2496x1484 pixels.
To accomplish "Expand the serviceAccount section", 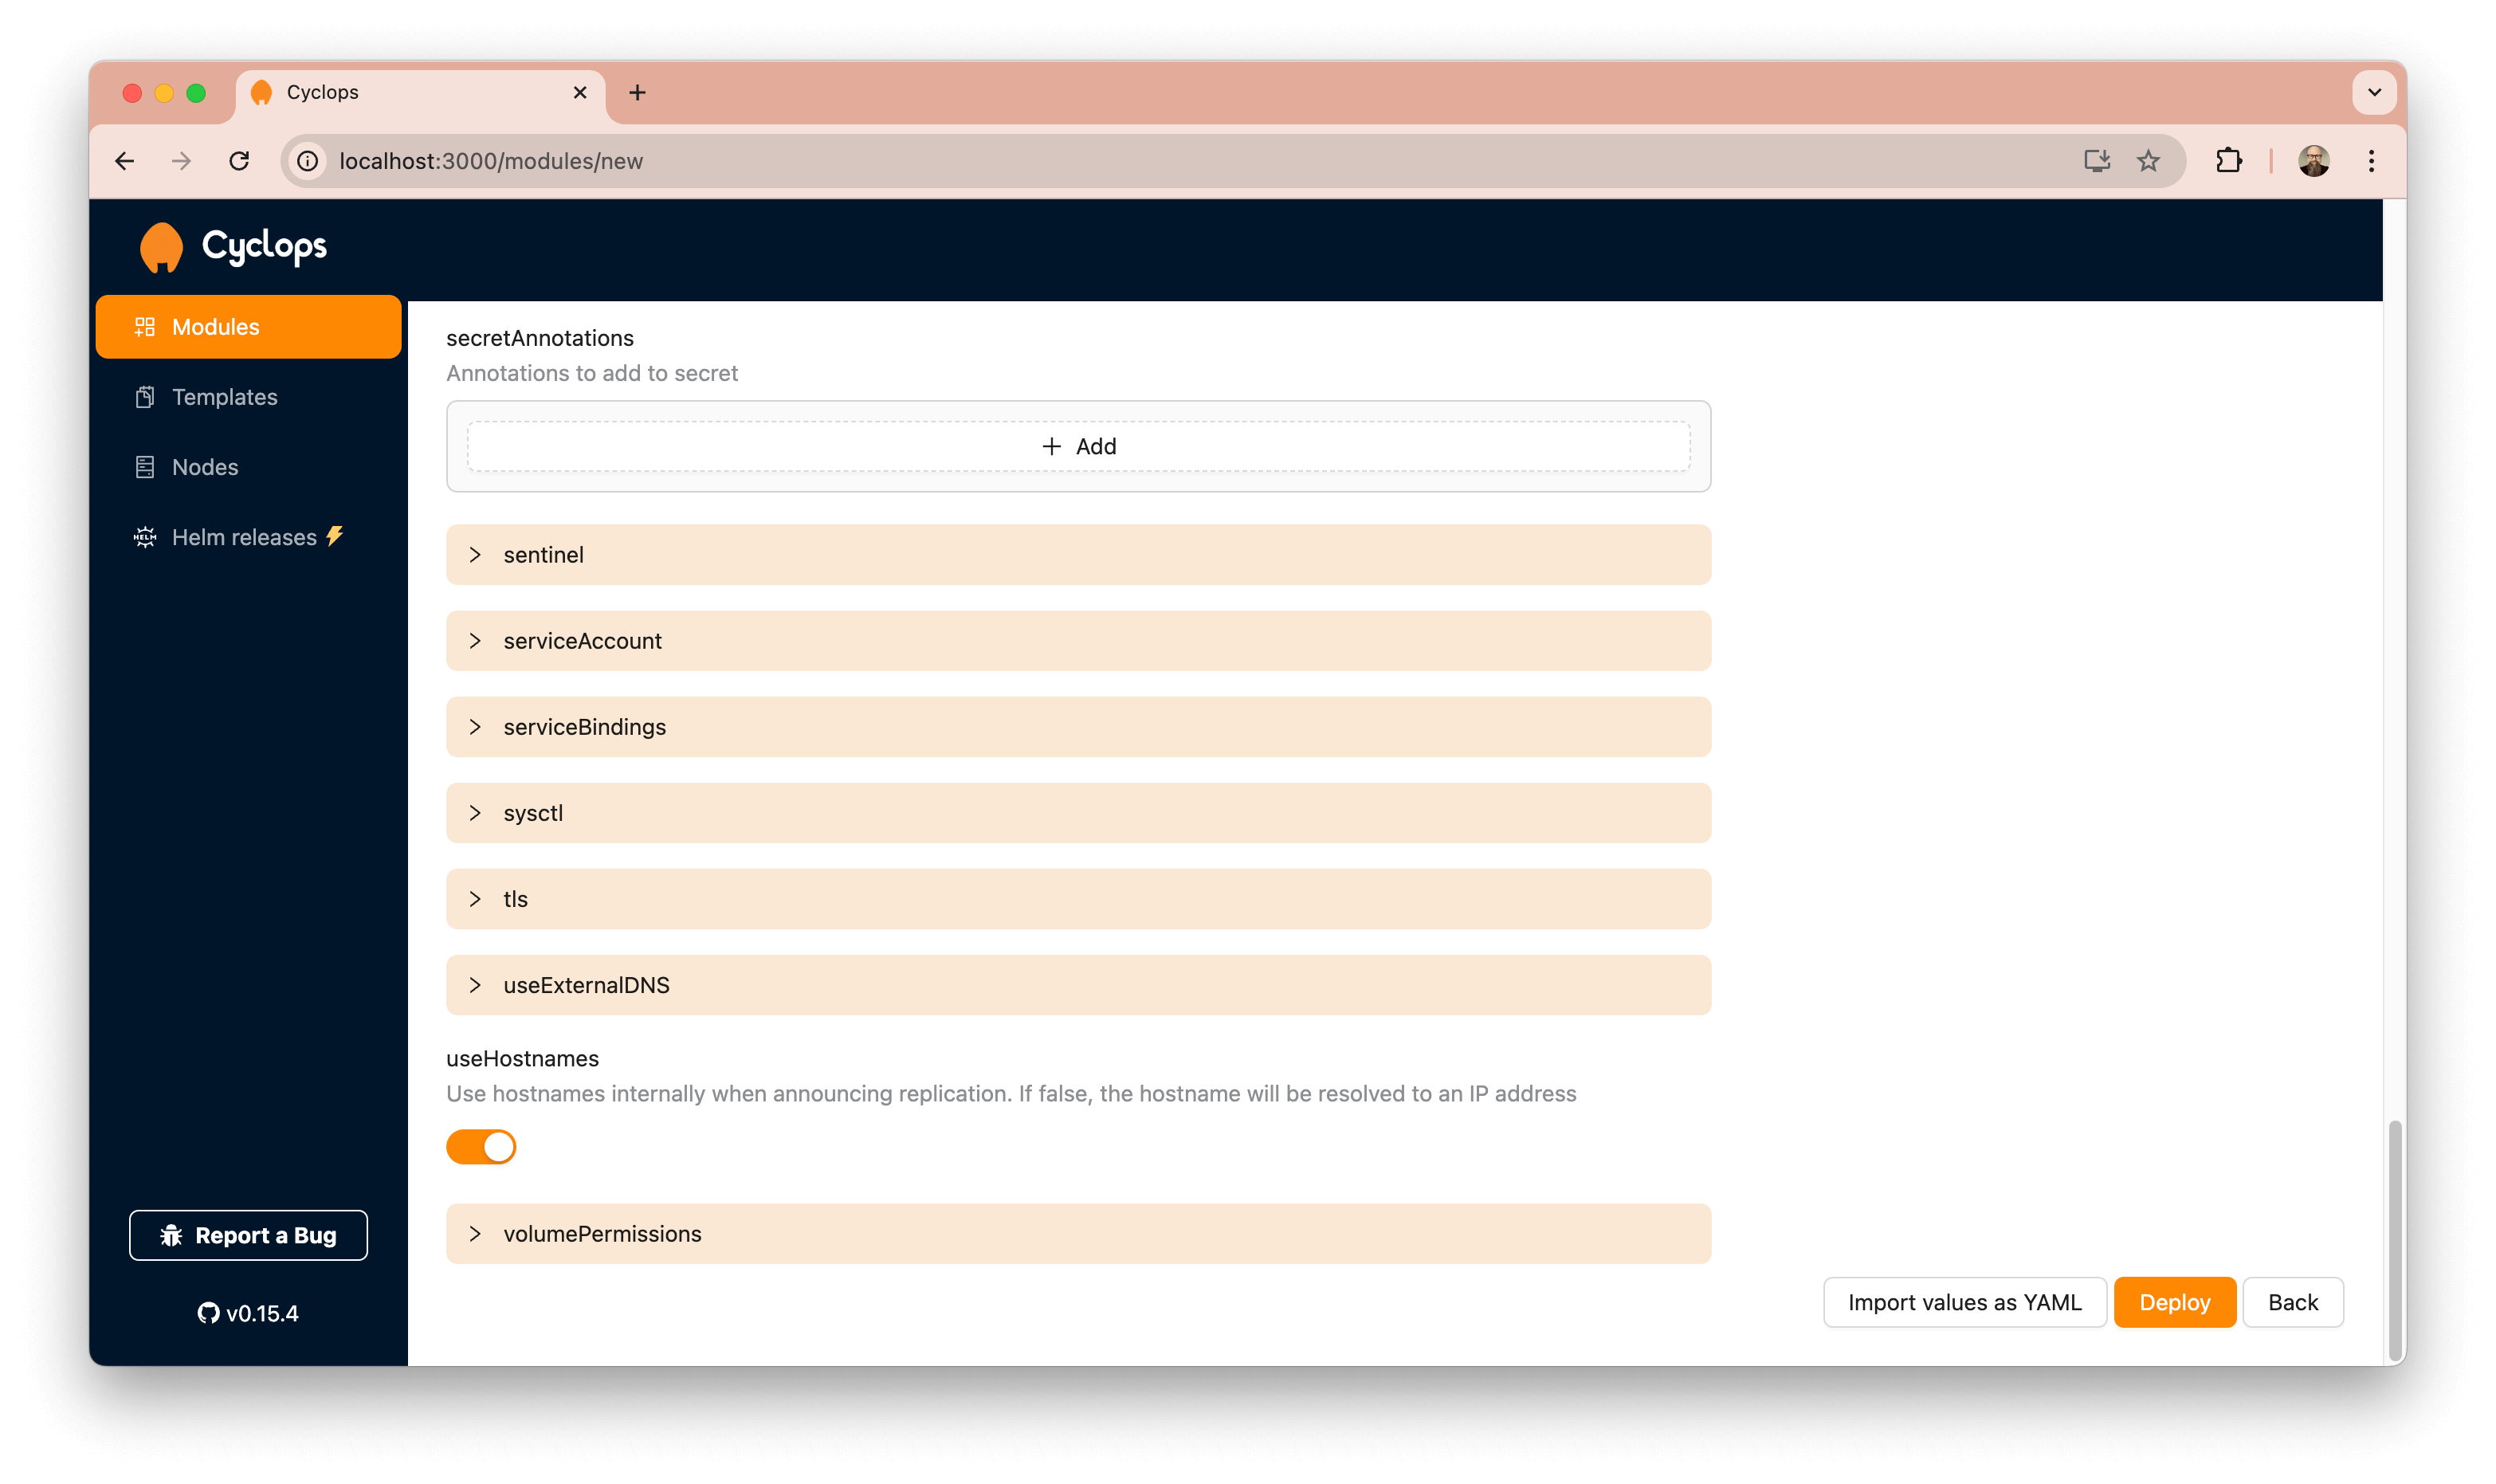I will pos(475,639).
